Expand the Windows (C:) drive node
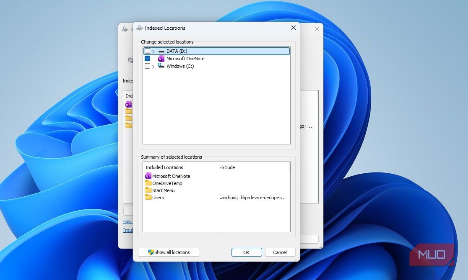The width and height of the screenshot is (468, 280). pos(153,66)
